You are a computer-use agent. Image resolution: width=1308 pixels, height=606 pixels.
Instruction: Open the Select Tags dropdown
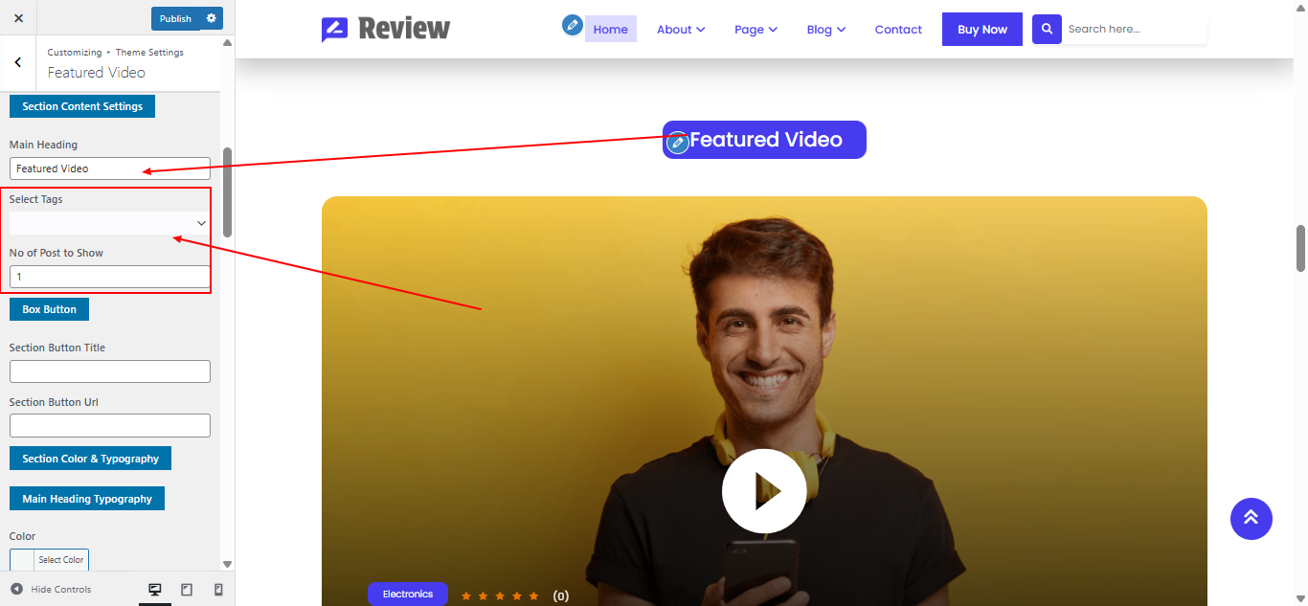pyautogui.click(x=110, y=222)
